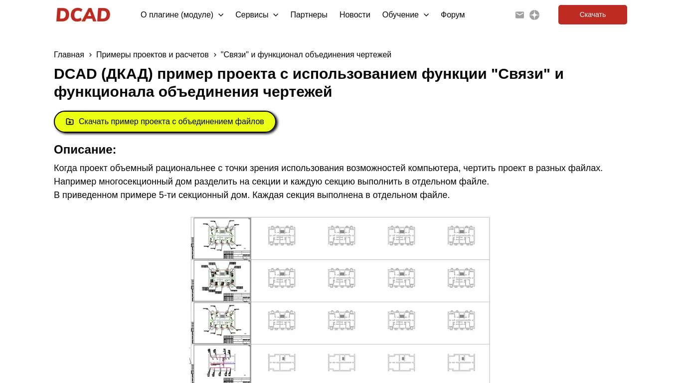Image resolution: width=681 pixels, height=383 pixels.
Task: Click the round star icon beside the envelope
Action: (x=534, y=15)
